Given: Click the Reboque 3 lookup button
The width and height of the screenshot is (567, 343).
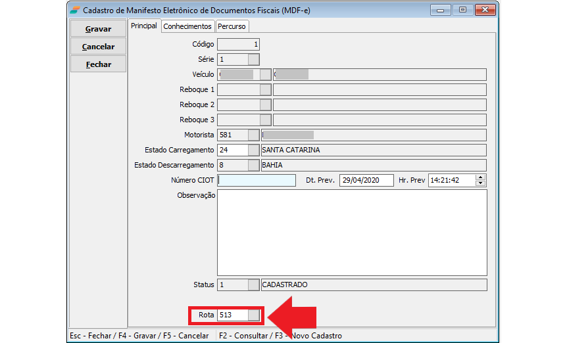Looking at the screenshot, I should pos(265,120).
